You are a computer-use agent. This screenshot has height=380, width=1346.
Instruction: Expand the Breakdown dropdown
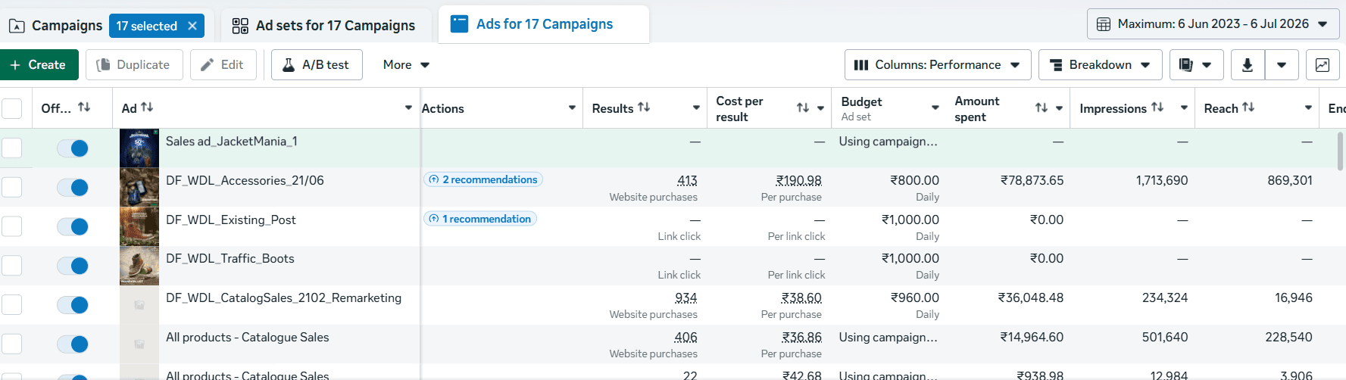[x=1100, y=65]
